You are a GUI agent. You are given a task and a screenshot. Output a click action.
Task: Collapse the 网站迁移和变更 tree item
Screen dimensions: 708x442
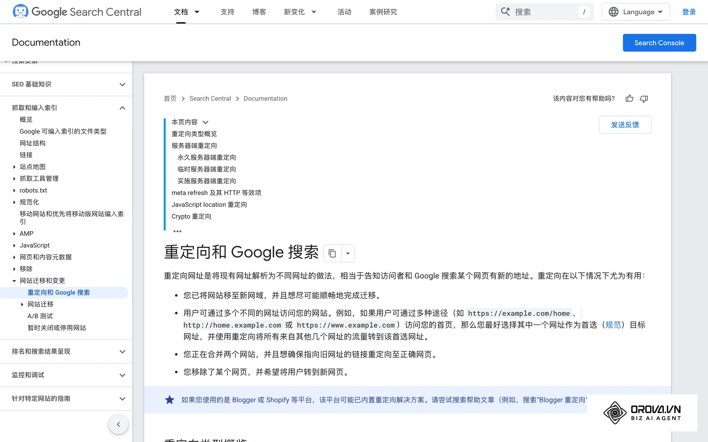pos(14,281)
